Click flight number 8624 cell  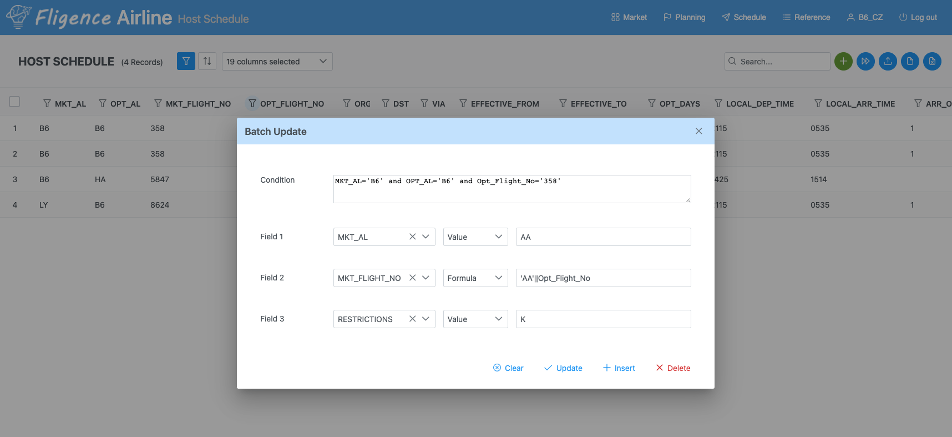[160, 205]
